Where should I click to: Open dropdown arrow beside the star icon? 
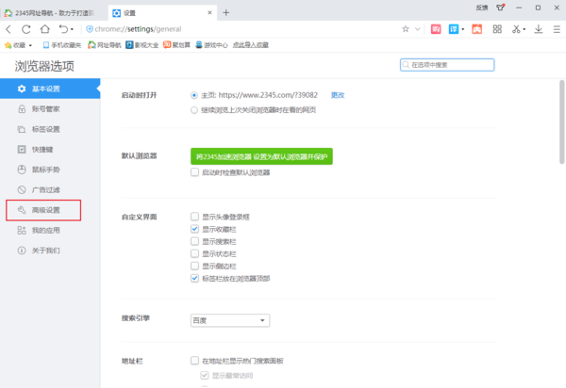[x=418, y=29]
